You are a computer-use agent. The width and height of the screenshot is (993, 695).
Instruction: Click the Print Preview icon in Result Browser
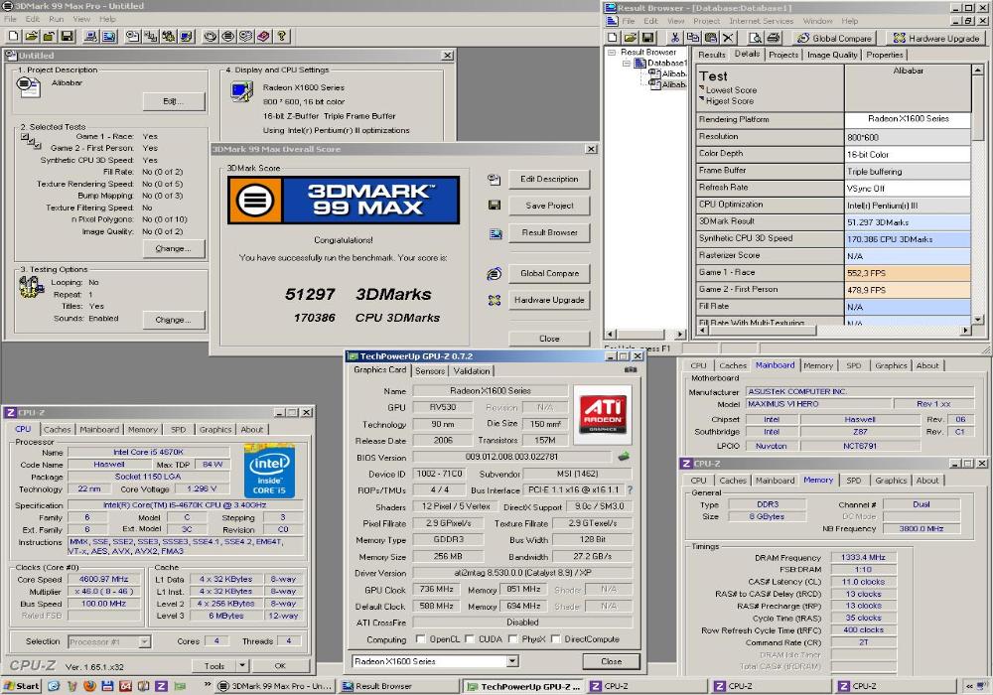(x=755, y=38)
